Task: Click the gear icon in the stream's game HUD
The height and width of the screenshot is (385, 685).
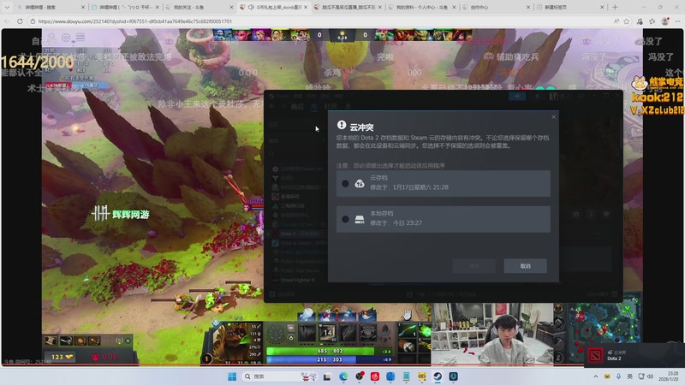Action: point(66,38)
